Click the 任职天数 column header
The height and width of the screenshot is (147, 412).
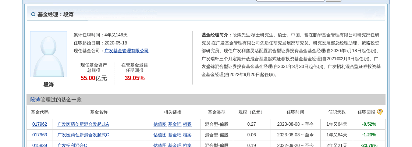click(x=337, y=112)
